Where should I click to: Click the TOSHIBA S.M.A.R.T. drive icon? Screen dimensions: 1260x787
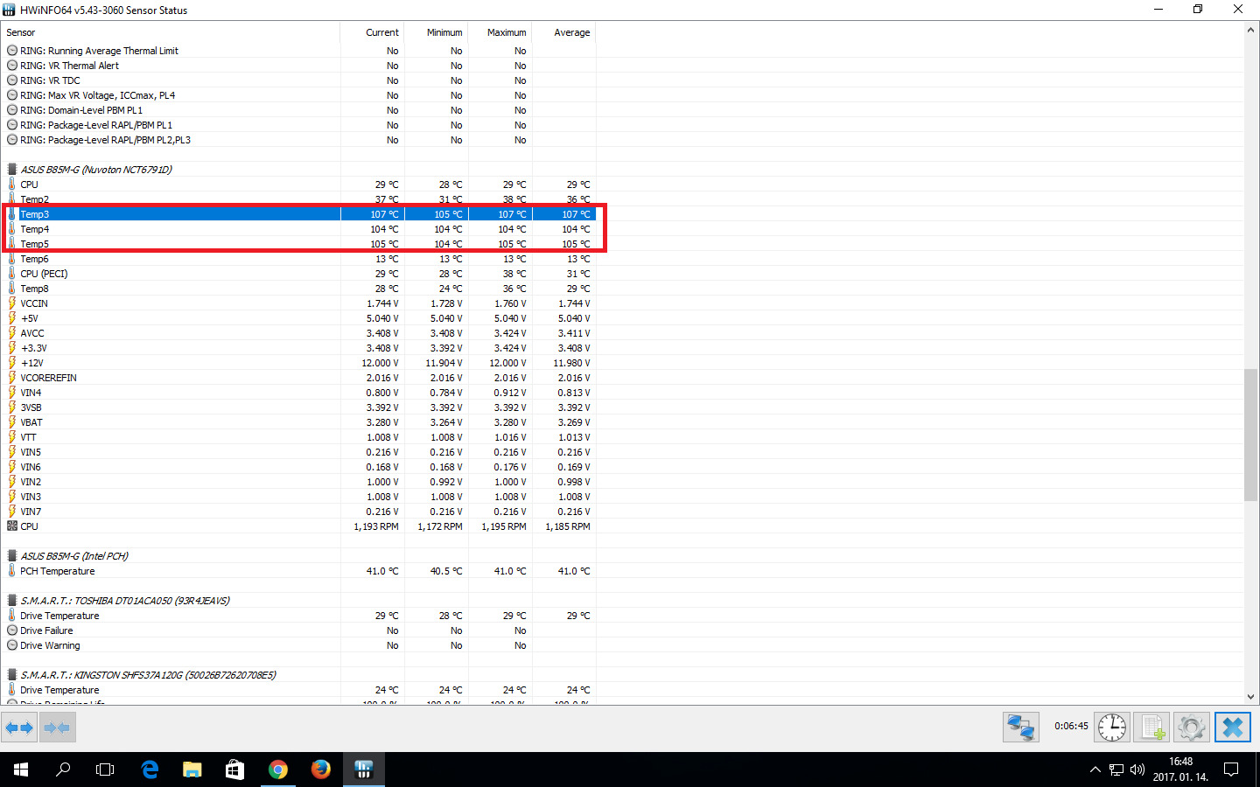pyautogui.click(x=12, y=601)
